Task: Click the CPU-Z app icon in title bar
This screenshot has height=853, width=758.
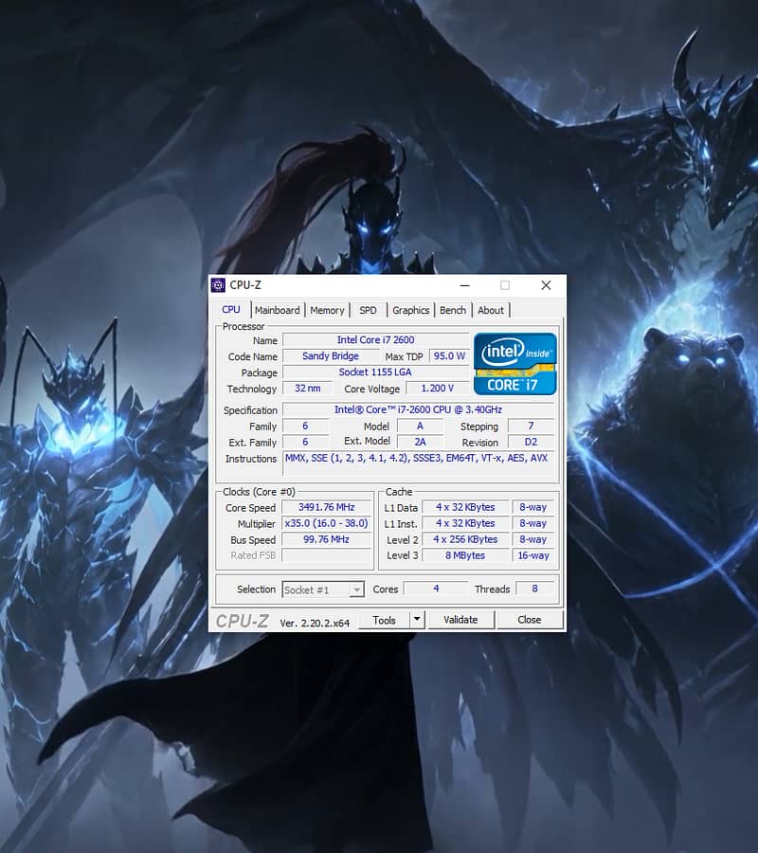Action: (x=218, y=285)
